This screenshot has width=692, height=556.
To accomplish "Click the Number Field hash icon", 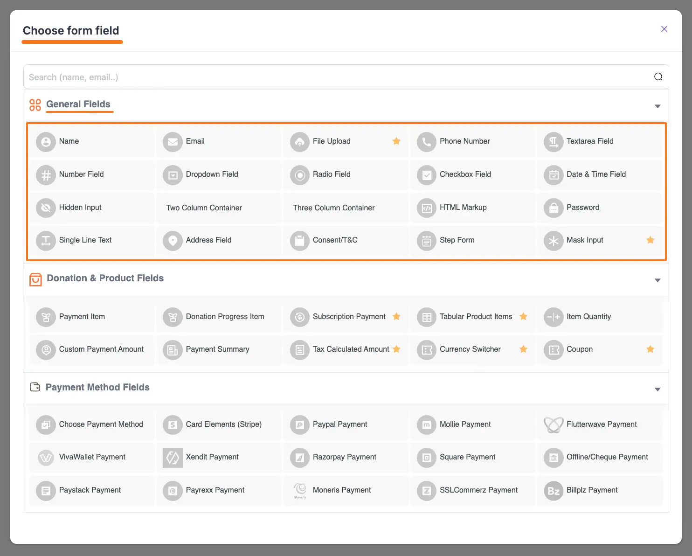I will coord(46,175).
